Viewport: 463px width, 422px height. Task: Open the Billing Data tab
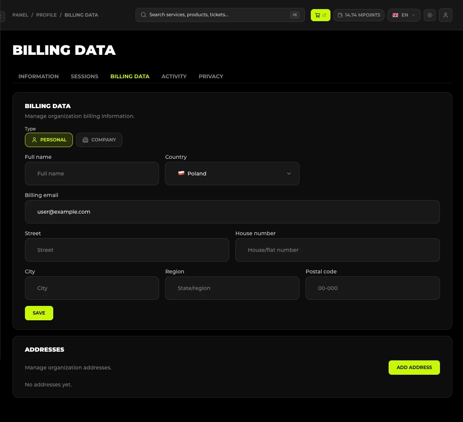coord(130,76)
